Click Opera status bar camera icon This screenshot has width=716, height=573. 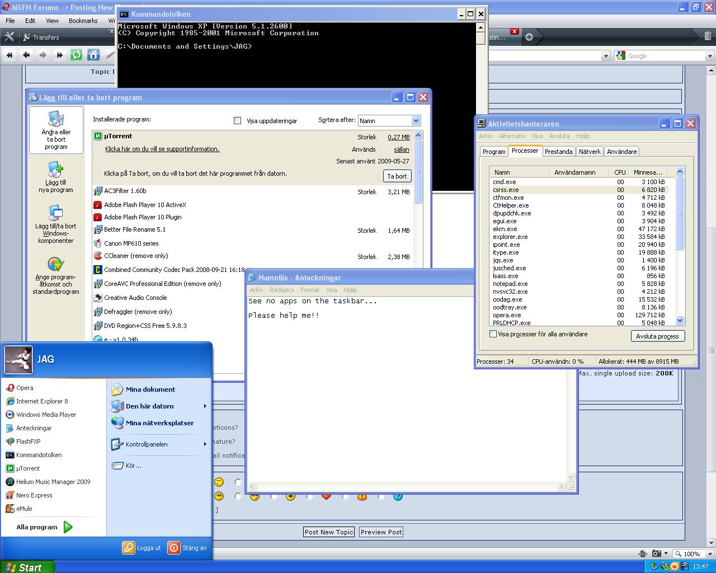[x=657, y=554]
